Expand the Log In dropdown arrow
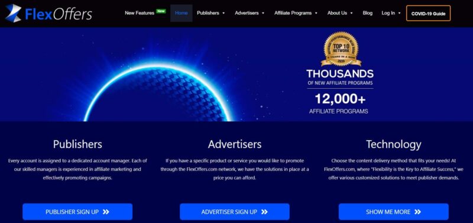Screen dimensions: 473x223 click(x=400, y=13)
